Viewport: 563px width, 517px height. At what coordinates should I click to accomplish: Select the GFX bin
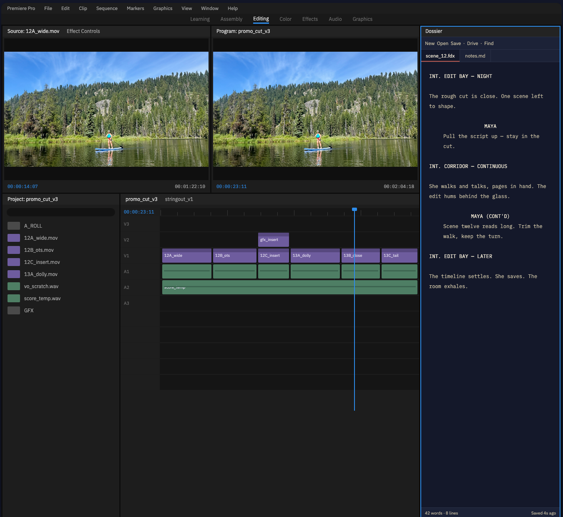61,311
